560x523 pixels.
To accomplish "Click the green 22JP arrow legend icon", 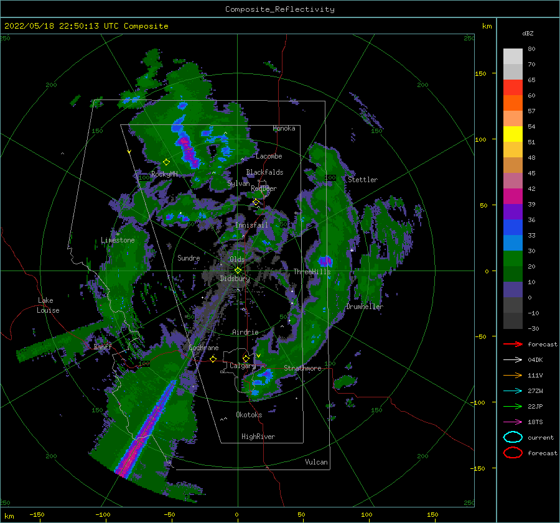I will point(513,406).
